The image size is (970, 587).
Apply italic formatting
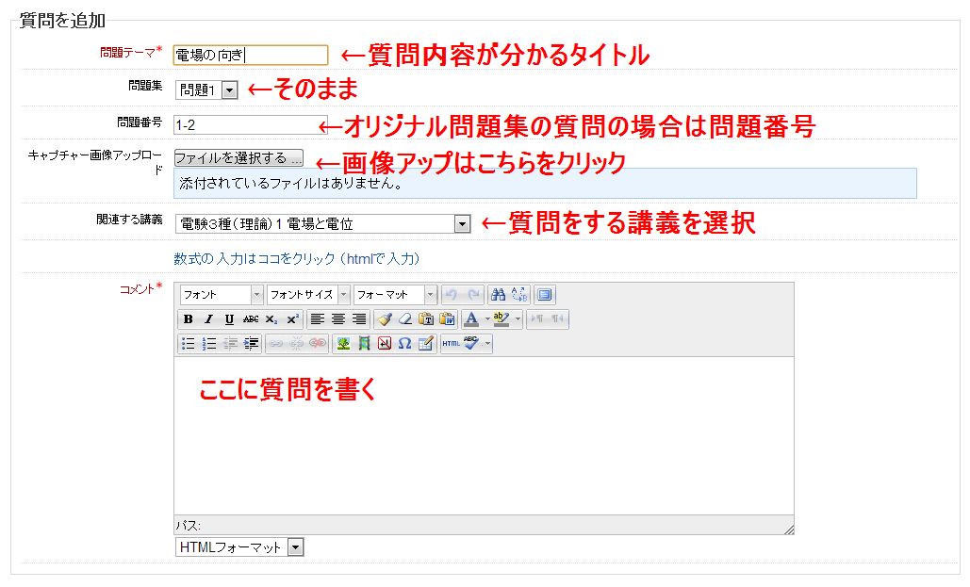tap(208, 319)
